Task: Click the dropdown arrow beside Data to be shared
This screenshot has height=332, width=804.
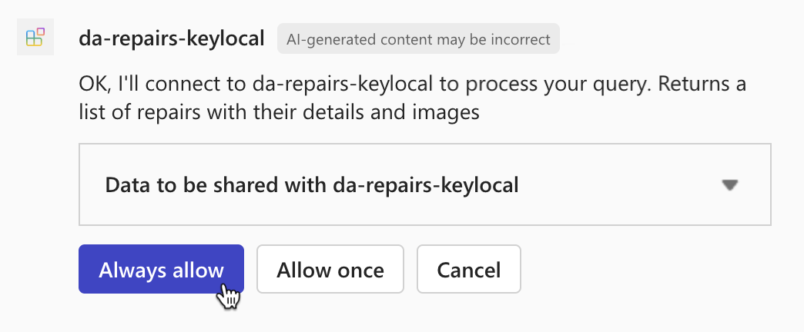Action: [x=730, y=185]
